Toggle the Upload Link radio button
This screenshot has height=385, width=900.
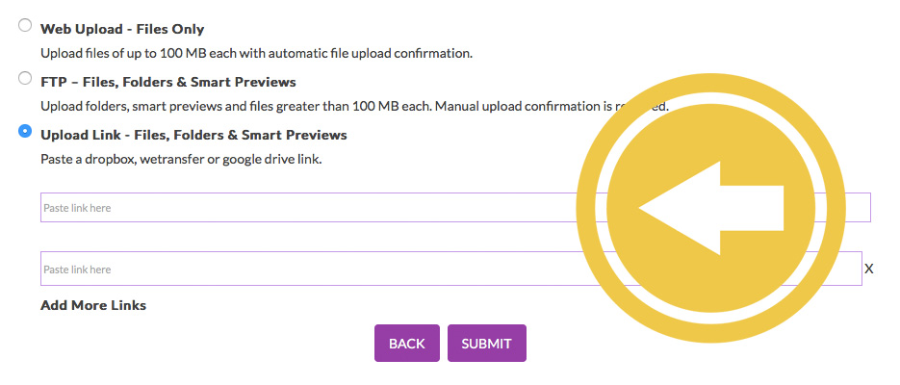click(x=25, y=131)
